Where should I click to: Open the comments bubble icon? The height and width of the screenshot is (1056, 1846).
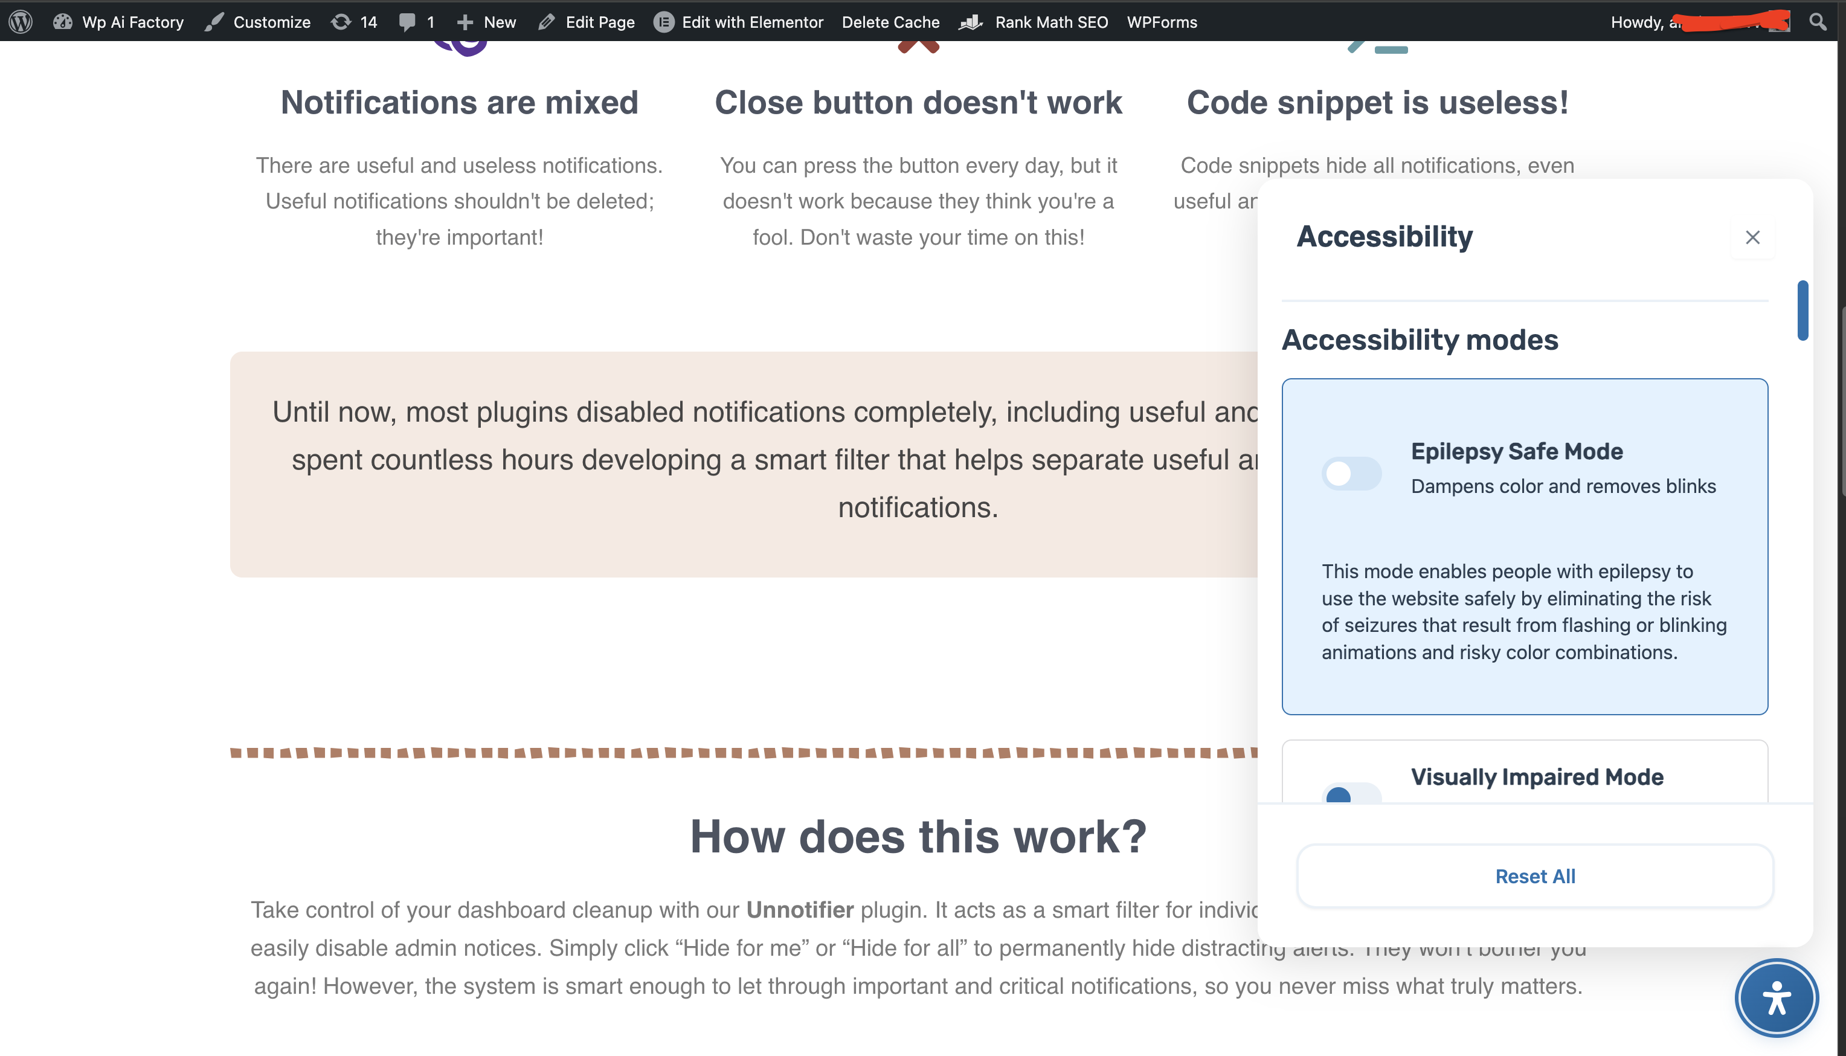pyautogui.click(x=408, y=22)
